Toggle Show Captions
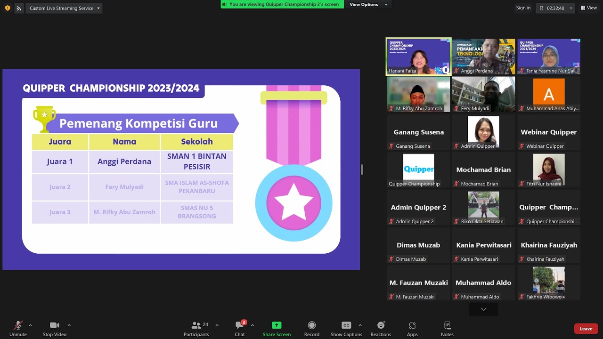 (x=346, y=328)
